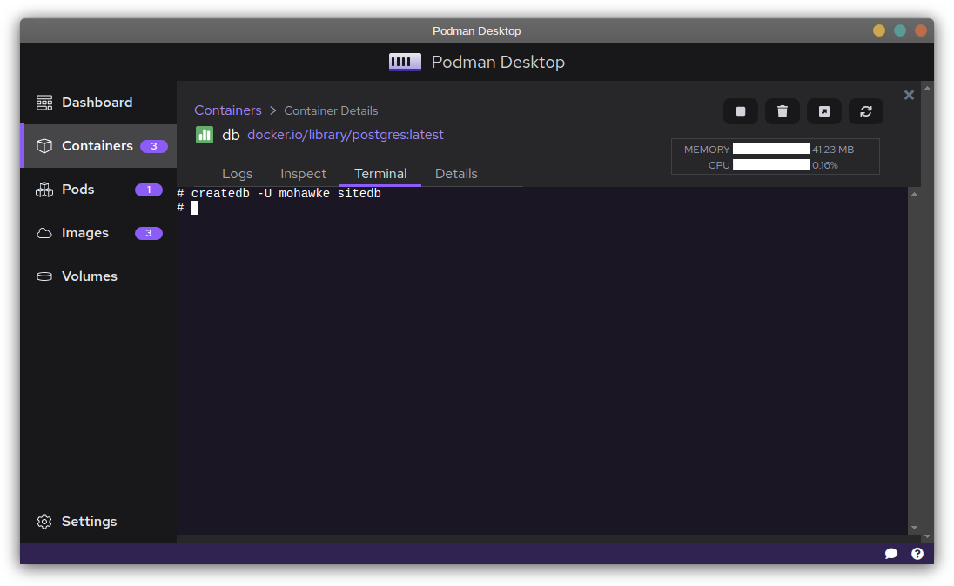The height and width of the screenshot is (586, 954).
Task: Delete the db container with trash icon
Action: 783,111
